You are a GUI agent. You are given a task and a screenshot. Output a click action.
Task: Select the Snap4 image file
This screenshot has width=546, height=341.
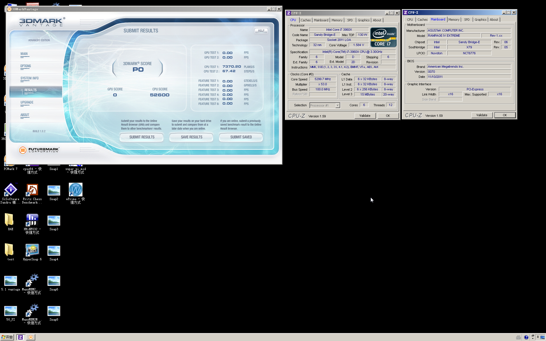pyautogui.click(x=54, y=253)
